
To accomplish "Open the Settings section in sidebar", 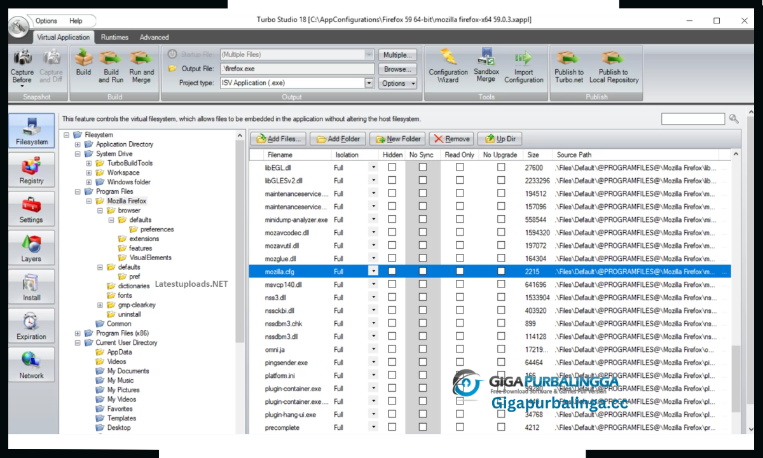I will click(x=32, y=209).
